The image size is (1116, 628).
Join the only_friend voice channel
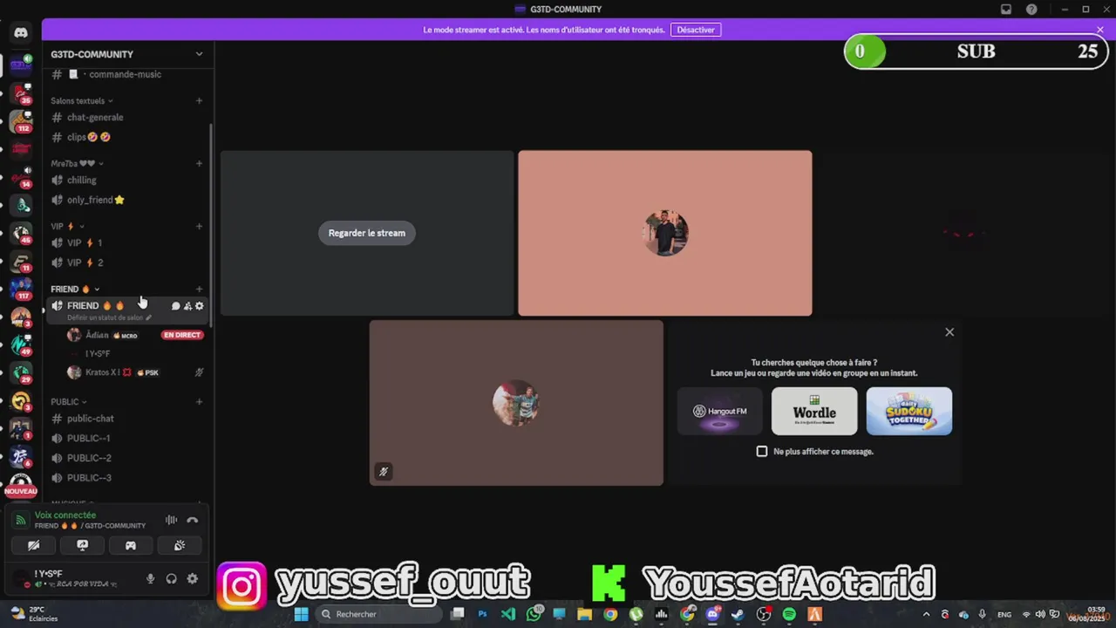(127, 200)
